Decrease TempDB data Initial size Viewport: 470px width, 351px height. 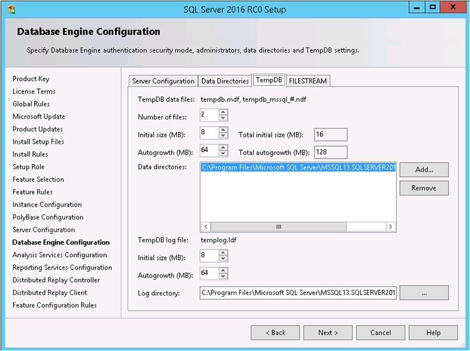click(x=223, y=135)
